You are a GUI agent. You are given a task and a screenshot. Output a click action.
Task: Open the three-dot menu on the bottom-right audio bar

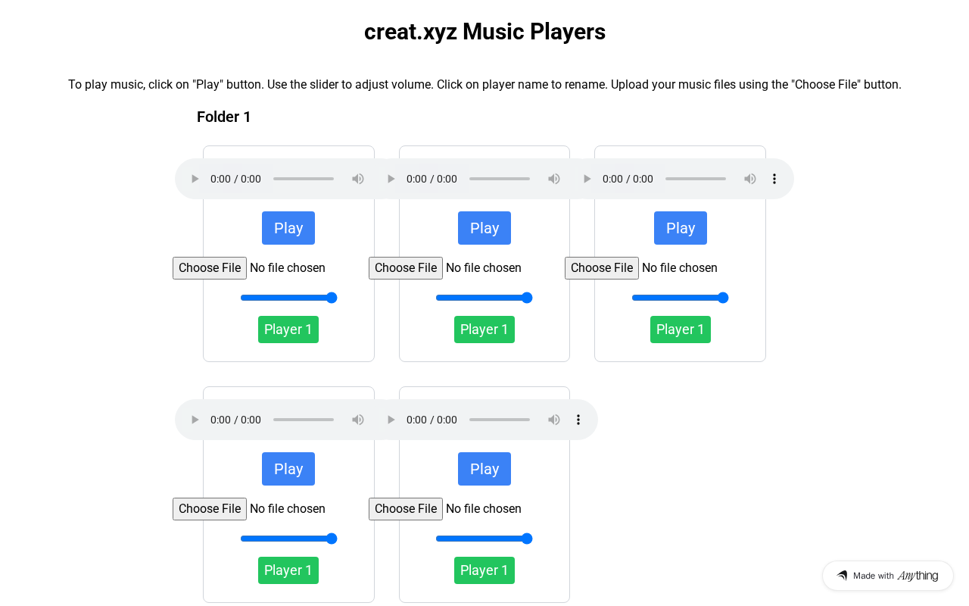(578, 420)
